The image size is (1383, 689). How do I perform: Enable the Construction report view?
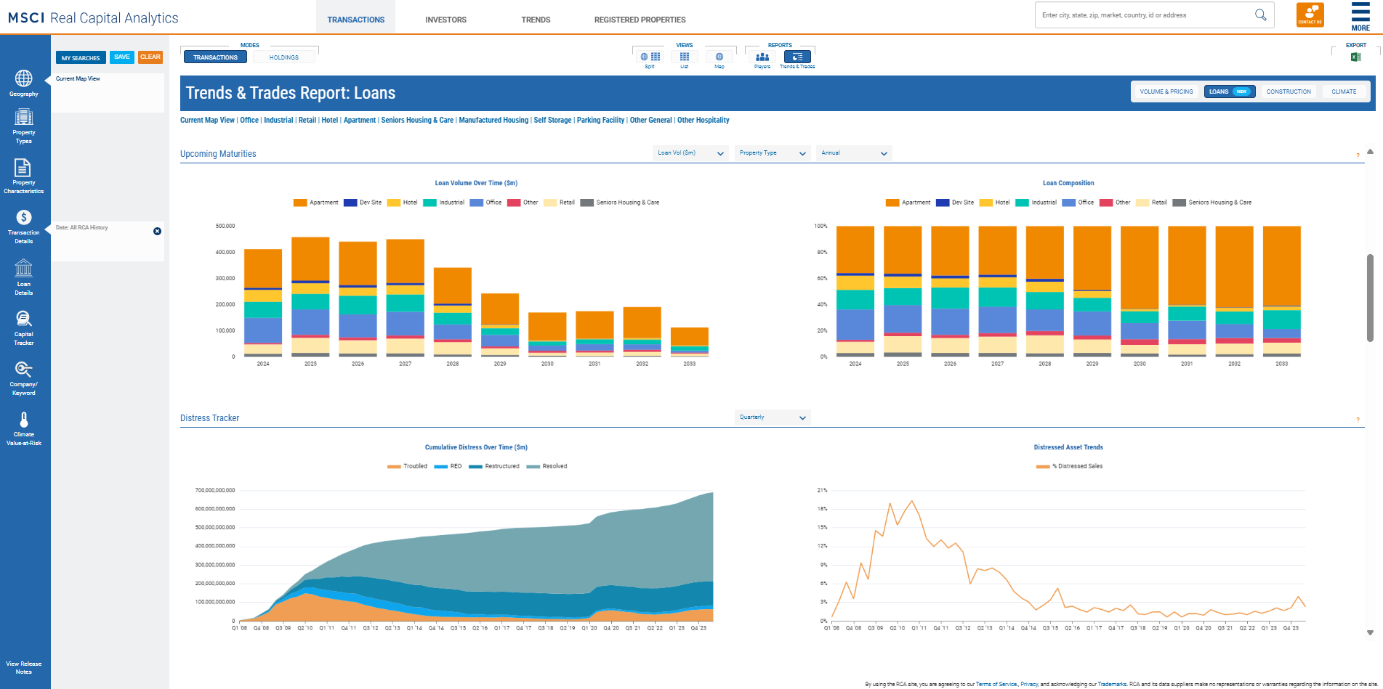[x=1288, y=91]
